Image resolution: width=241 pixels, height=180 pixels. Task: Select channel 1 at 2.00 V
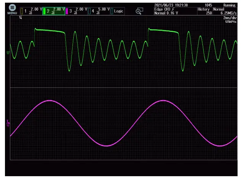click(31, 11)
